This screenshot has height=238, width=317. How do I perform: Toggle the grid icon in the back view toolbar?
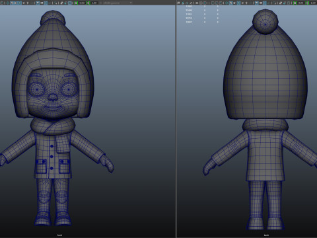click(197, 3)
